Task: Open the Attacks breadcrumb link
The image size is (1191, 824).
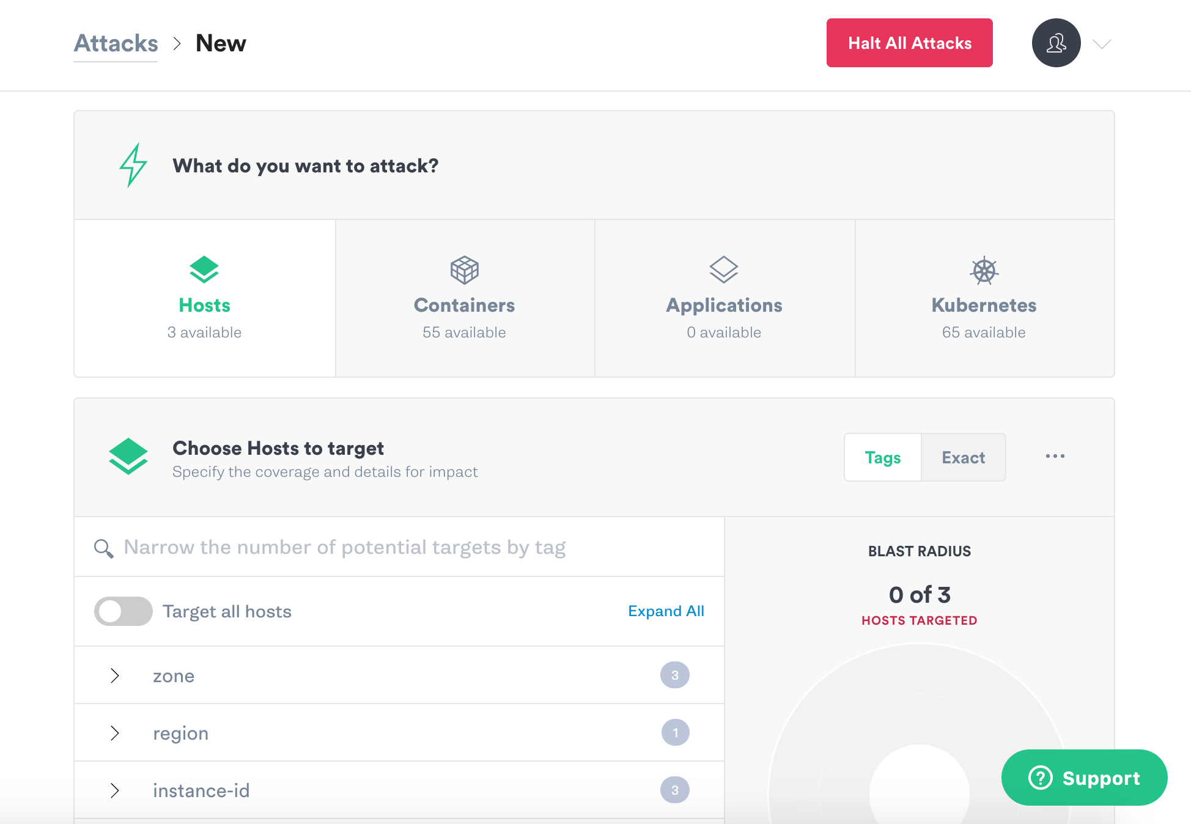Action: (x=116, y=43)
